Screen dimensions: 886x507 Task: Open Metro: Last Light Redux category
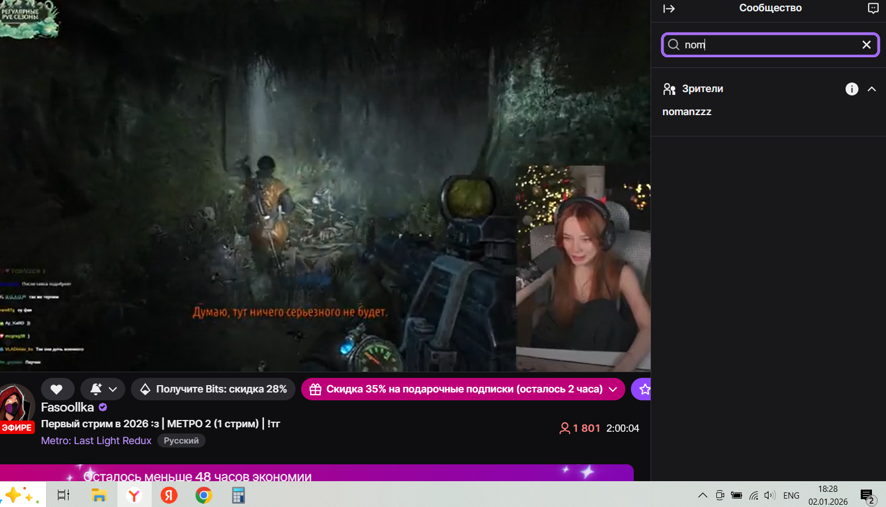(96, 441)
